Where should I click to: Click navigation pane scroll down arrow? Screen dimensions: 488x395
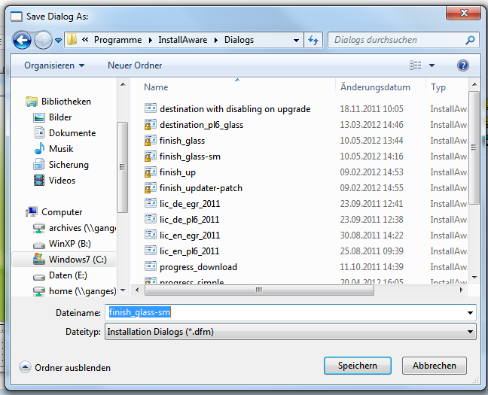pyautogui.click(x=123, y=290)
